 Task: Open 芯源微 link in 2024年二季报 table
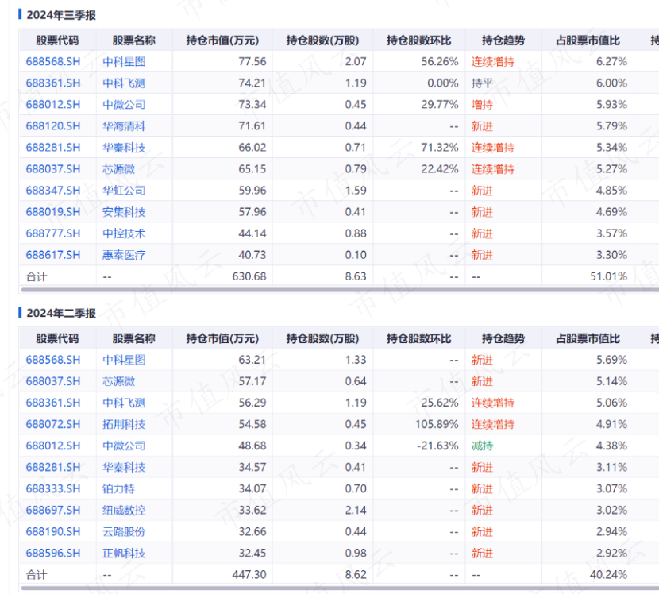(x=118, y=381)
